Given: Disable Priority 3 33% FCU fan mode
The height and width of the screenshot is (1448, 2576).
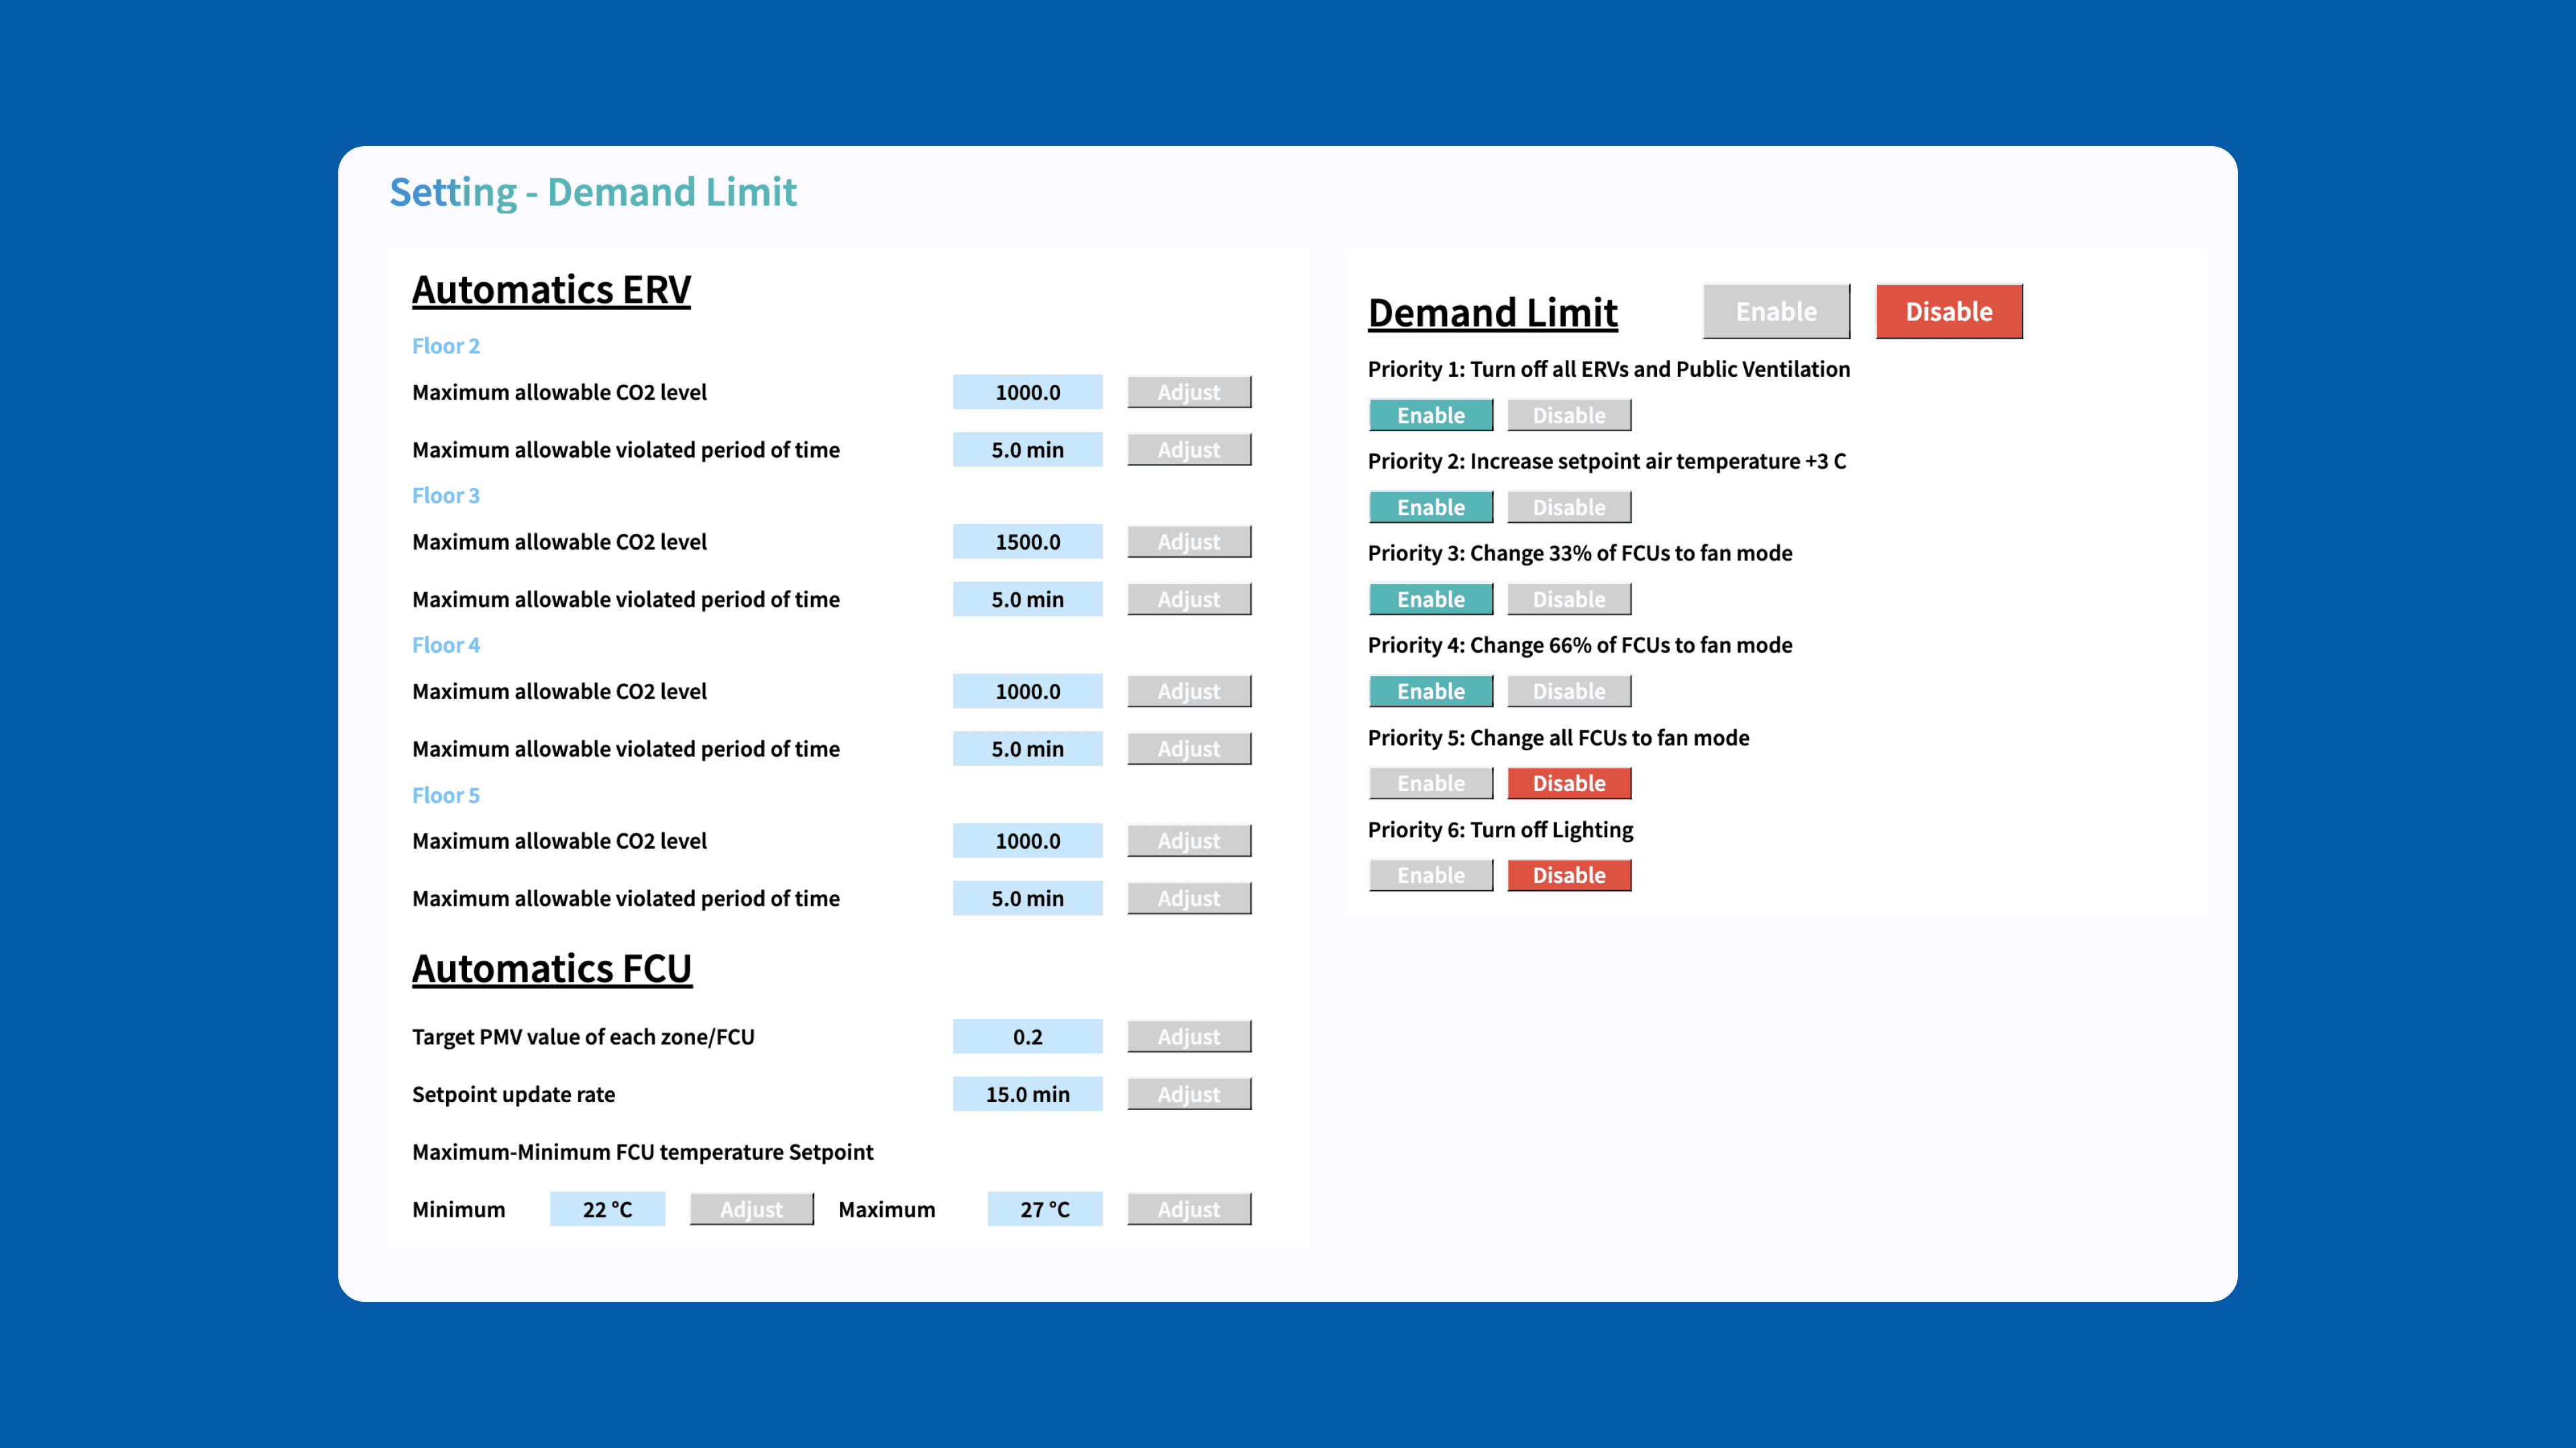Looking at the screenshot, I should pos(1568,599).
